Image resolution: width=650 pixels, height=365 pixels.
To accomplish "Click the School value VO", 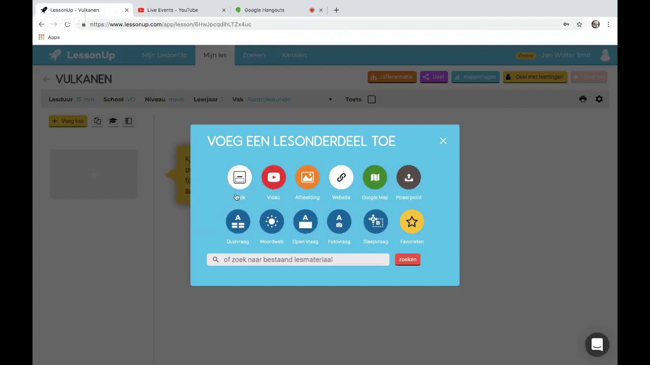I will coord(131,99).
